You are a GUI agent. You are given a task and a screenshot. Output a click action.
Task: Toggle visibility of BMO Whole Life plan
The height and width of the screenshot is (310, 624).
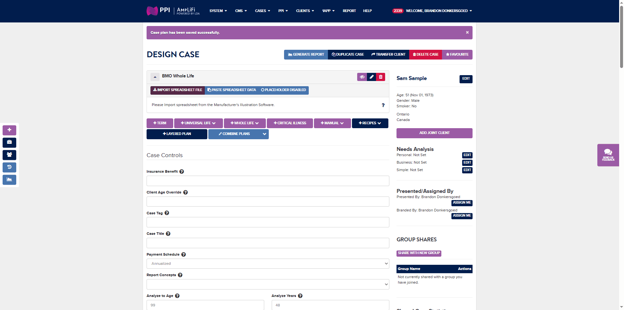(x=362, y=77)
